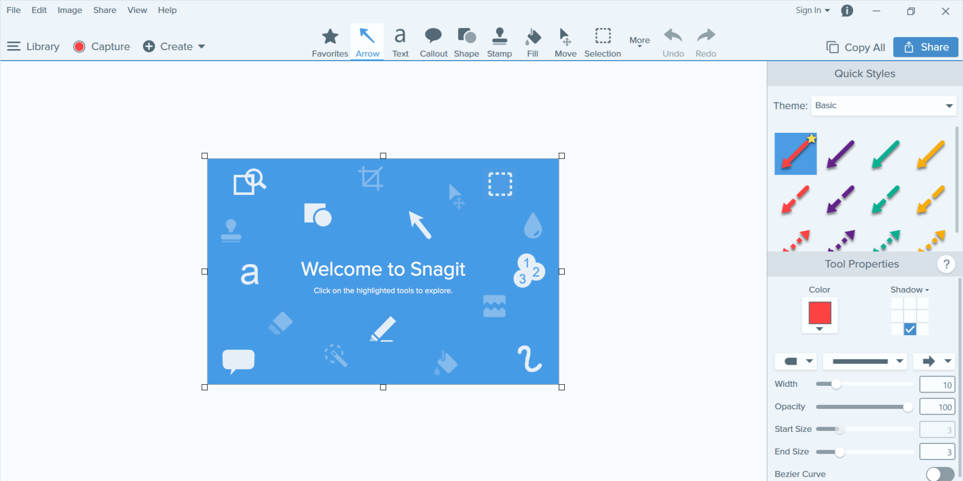Click the help question mark in Tool Properties

[946, 264]
